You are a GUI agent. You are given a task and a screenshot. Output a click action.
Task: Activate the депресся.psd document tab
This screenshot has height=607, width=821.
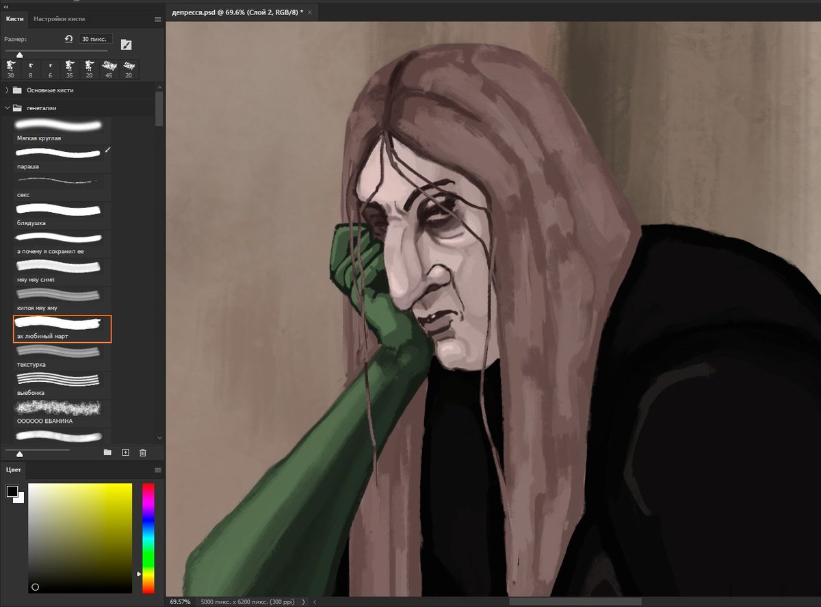pyautogui.click(x=237, y=12)
